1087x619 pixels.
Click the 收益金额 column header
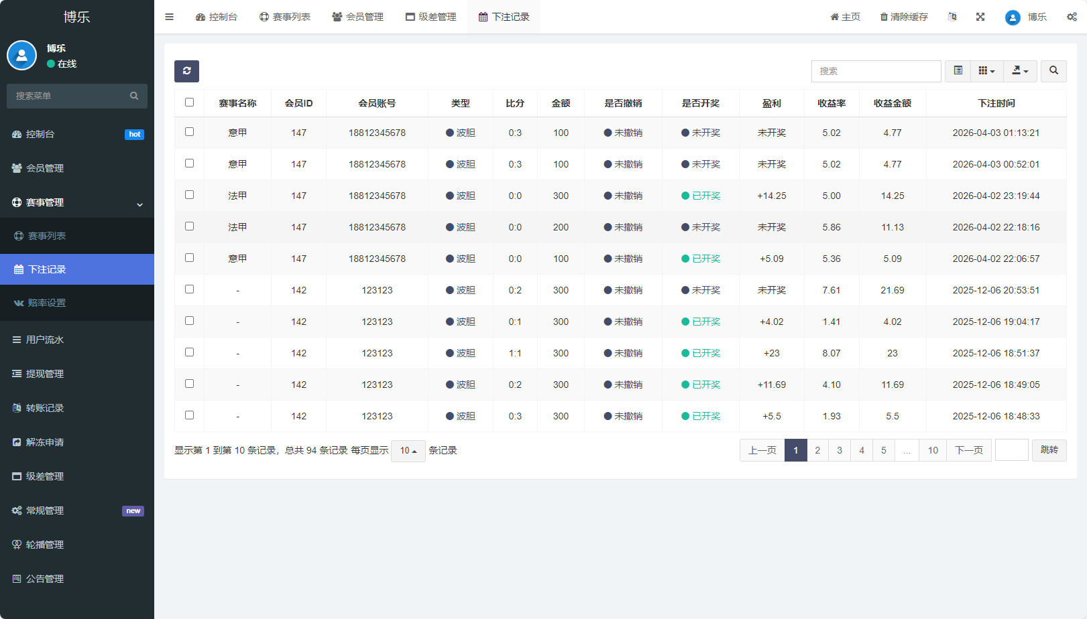tap(893, 103)
